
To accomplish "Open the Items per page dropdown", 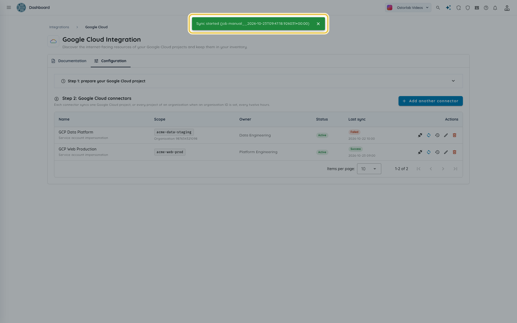I will (369, 169).
